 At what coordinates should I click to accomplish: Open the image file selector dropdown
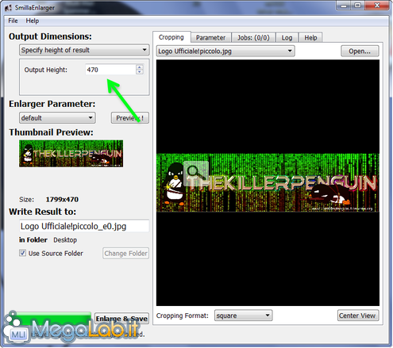pos(225,51)
